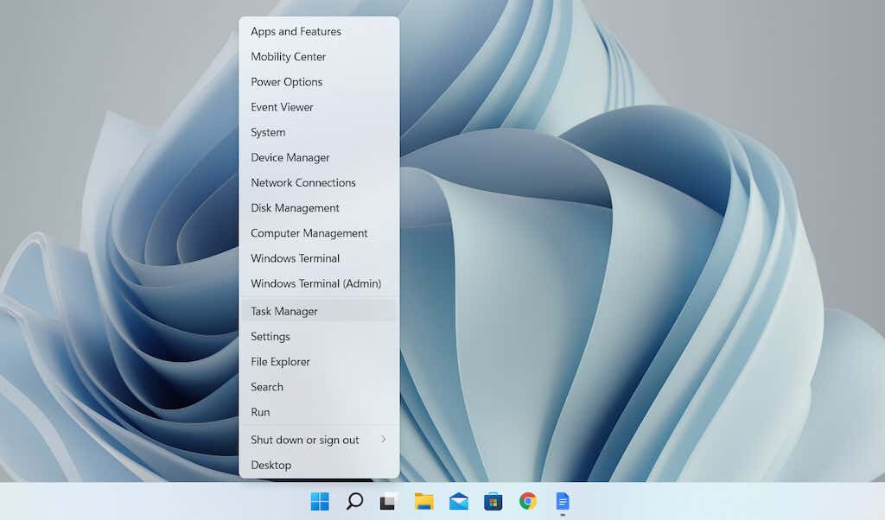Choose Run in the context menu

[x=260, y=412]
